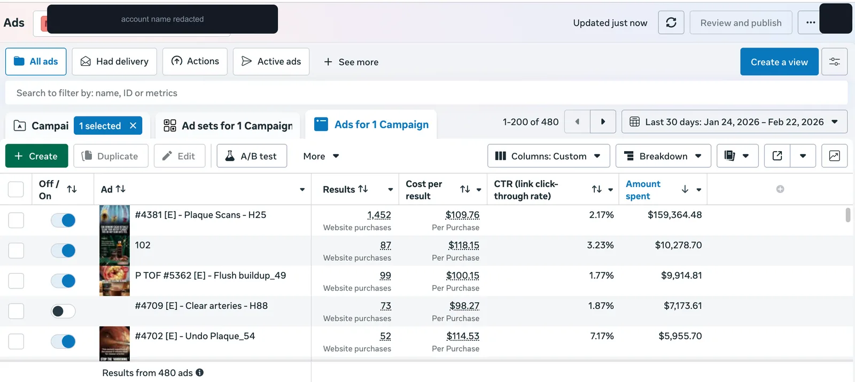
Task: Switch to the Active ads view
Action: (271, 61)
